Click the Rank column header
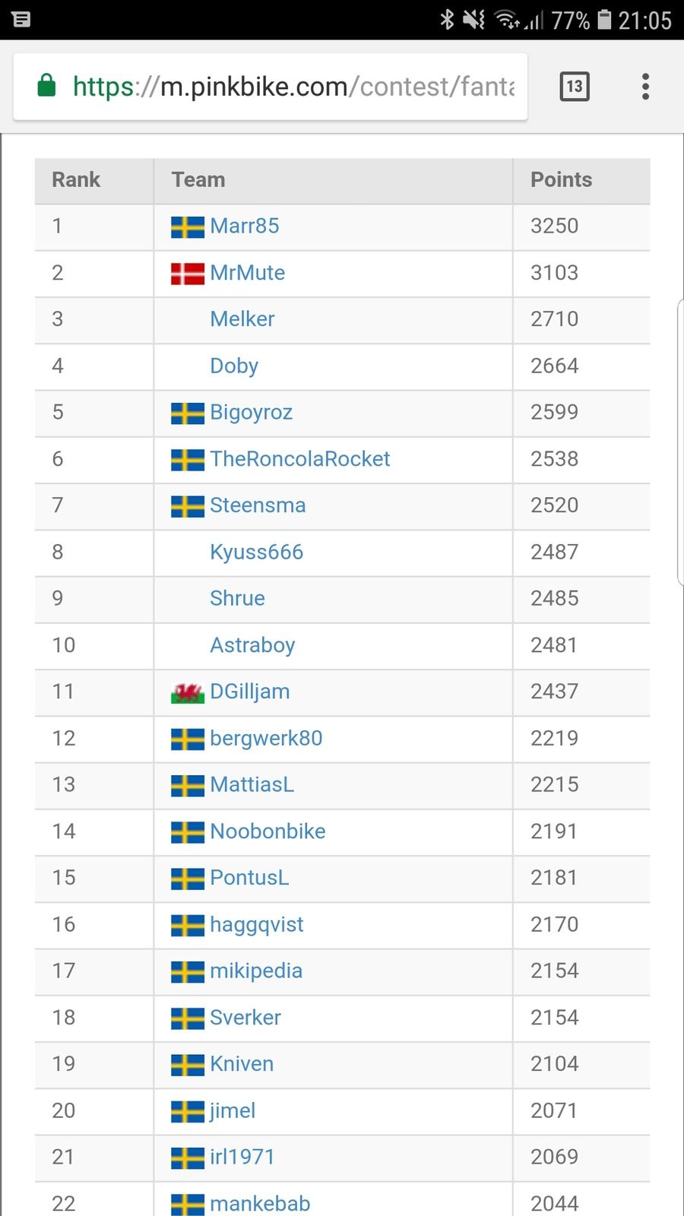The height and width of the screenshot is (1216, 684). (x=76, y=180)
